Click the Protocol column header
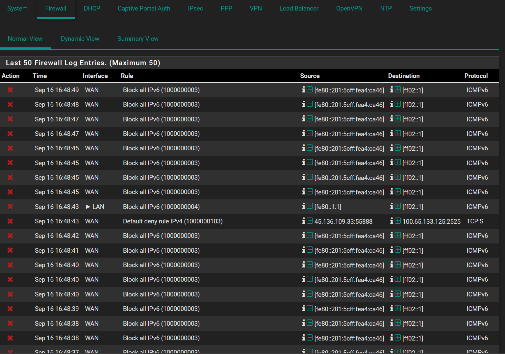The height and width of the screenshot is (354, 505). coord(476,76)
